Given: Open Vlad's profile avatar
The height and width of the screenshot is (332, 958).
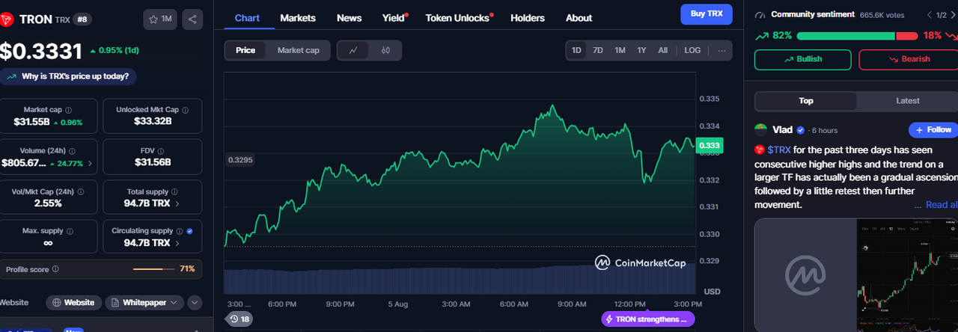Looking at the screenshot, I should 760,130.
